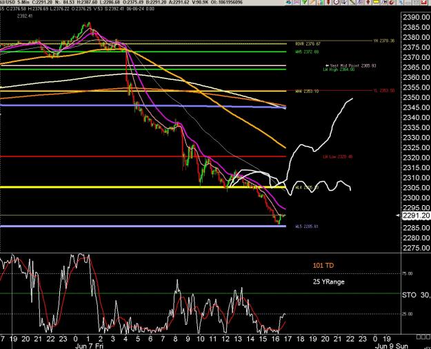Click the light blue pin toolbar icon
The height and width of the screenshot is (349, 431).
click(x=401, y=2)
